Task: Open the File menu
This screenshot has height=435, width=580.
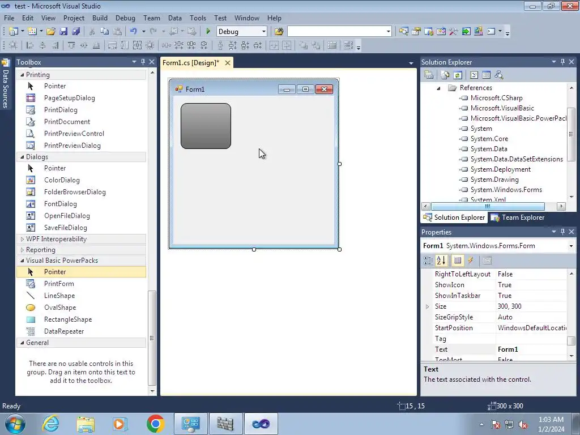Action: click(9, 18)
